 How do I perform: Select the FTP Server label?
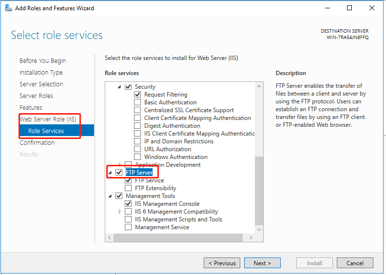(x=139, y=172)
